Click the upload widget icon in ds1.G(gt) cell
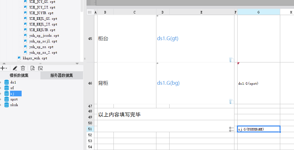Viewport: 294px width, 150px height. (232, 60)
